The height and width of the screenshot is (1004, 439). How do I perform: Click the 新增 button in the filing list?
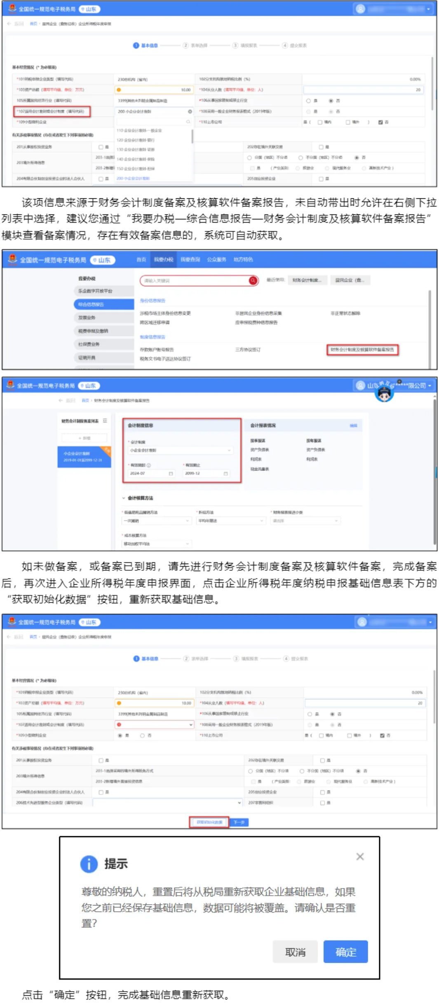(85, 437)
